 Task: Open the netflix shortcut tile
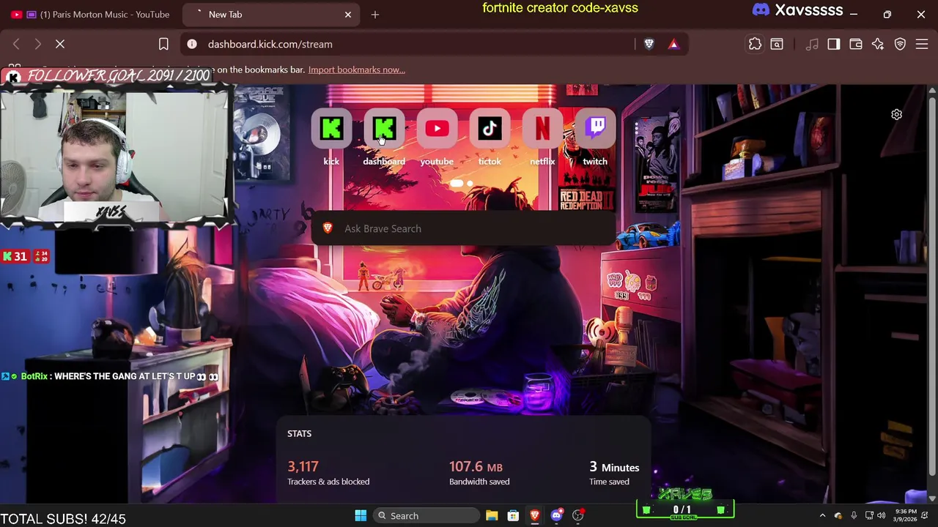542,129
